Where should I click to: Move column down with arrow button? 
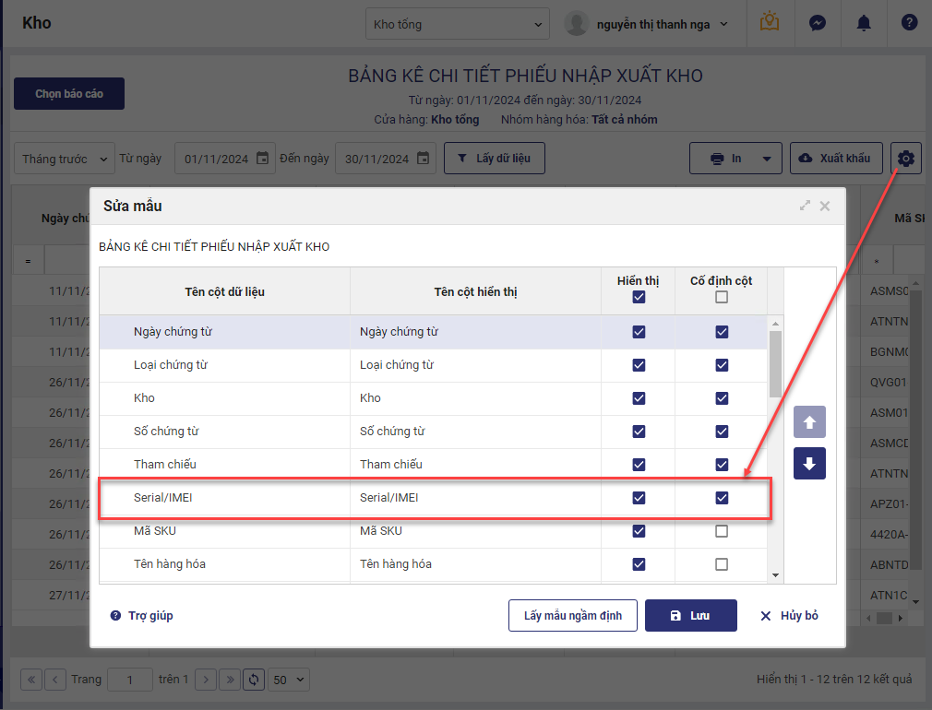click(x=809, y=464)
